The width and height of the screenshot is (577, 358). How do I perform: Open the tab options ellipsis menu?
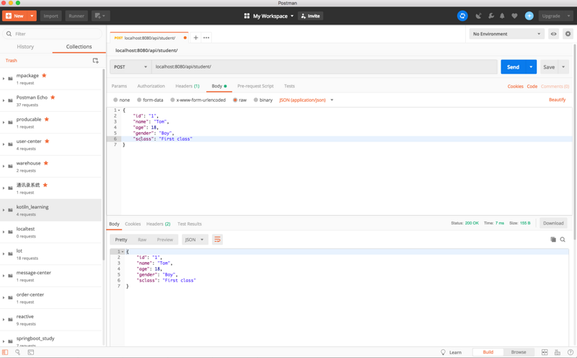coord(206,38)
